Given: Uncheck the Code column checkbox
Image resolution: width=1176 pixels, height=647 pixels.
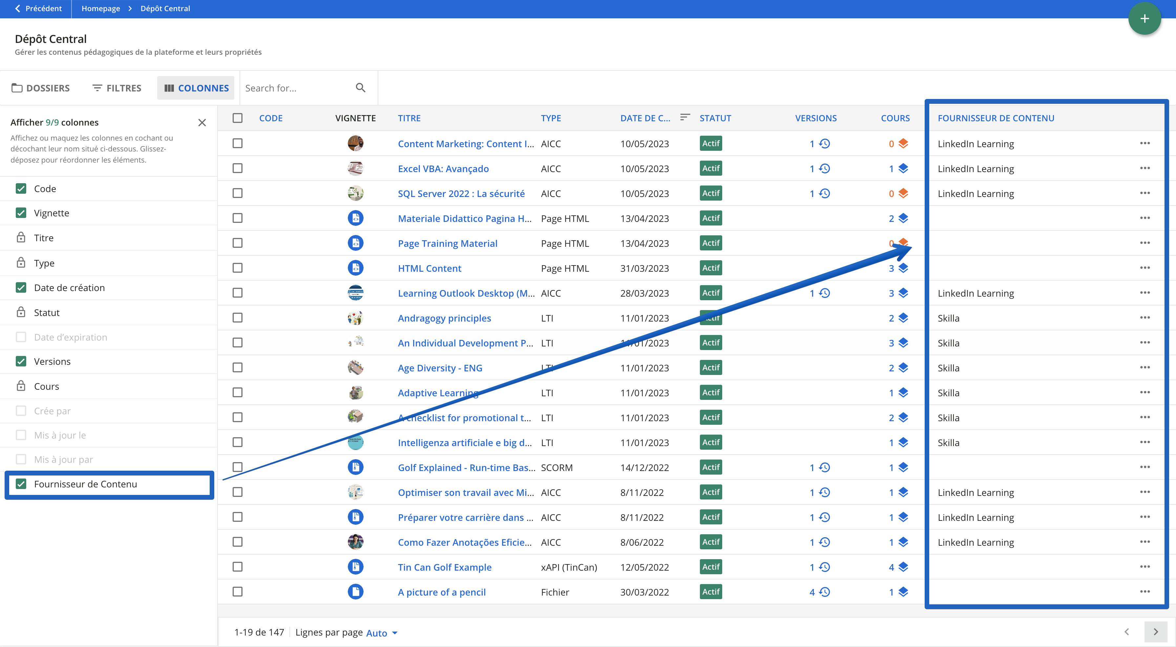Looking at the screenshot, I should coord(21,189).
